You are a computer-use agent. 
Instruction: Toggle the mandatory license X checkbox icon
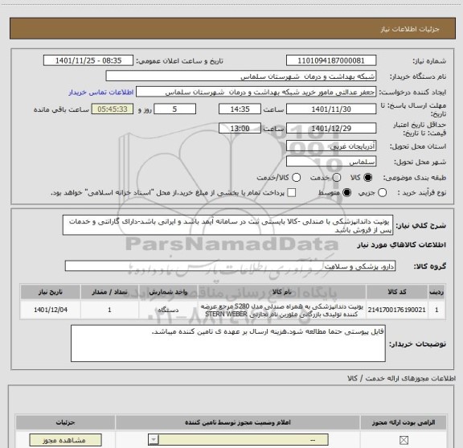pyautogui.click(x=404, y=440)
